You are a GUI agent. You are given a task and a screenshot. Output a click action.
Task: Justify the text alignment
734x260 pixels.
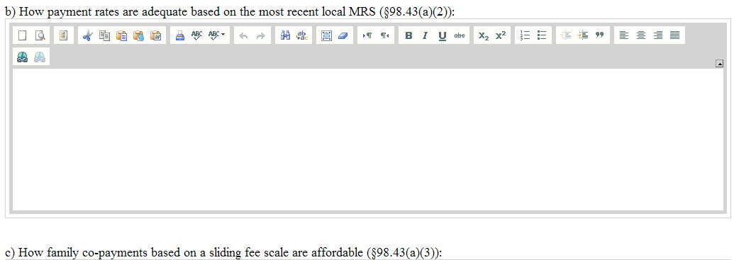click(x=674, y=35)
